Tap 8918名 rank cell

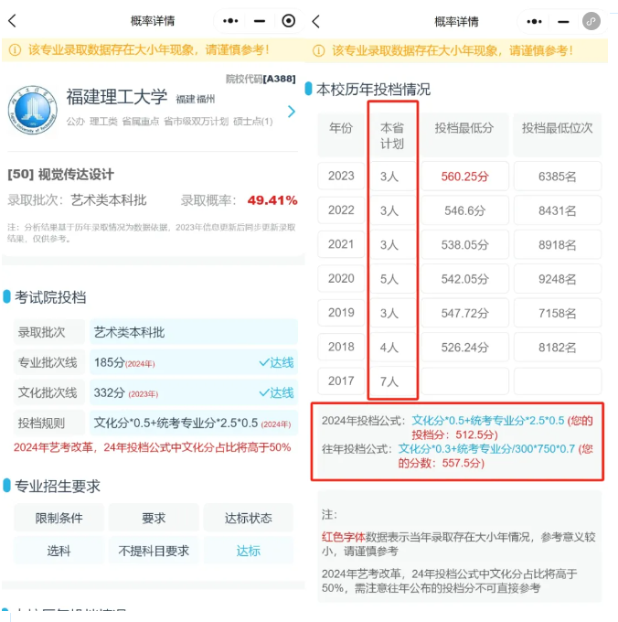[x=558, y=244]
